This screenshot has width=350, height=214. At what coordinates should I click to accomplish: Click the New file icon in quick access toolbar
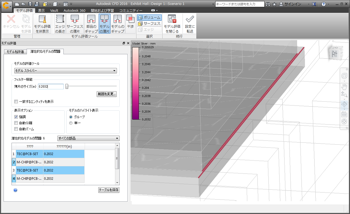tap(17, 4)
